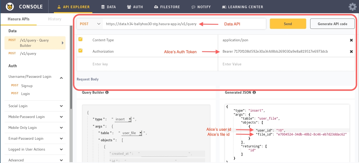Viewport: 359px width, 163px height.
Task: Click the Send button
Action: (288, 24)
